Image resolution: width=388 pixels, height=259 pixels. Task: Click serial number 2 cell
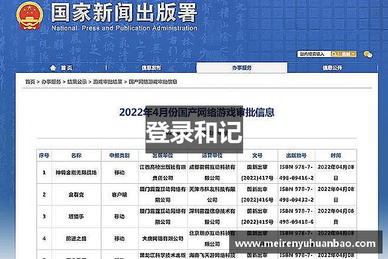click(44, 195)
